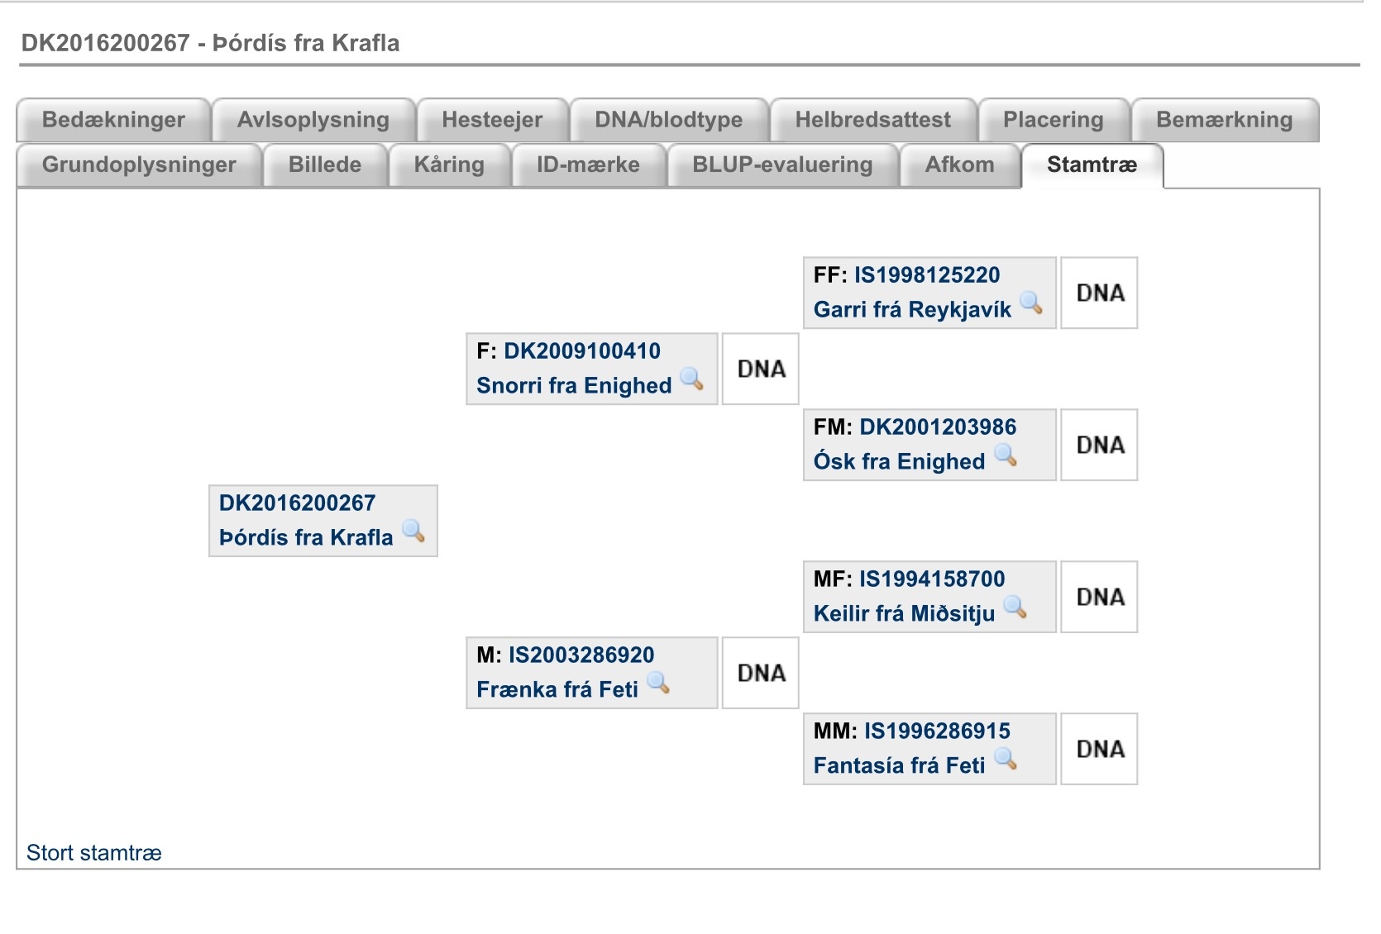Click magnifier icon next to Fantasía frá Feti
The image size is (1381, 934).
tap(1006, 759)
